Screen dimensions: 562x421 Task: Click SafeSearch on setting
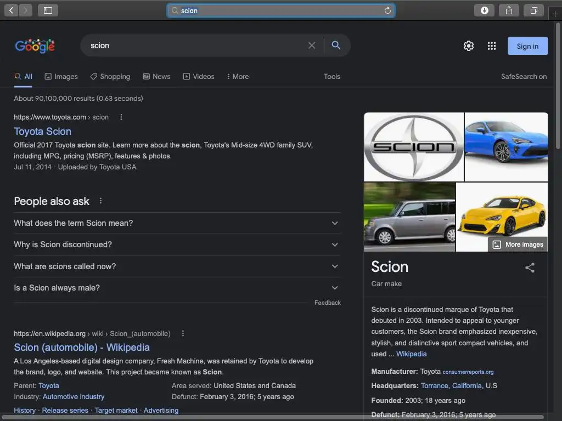pyautogui.click(x=524, y=77)
